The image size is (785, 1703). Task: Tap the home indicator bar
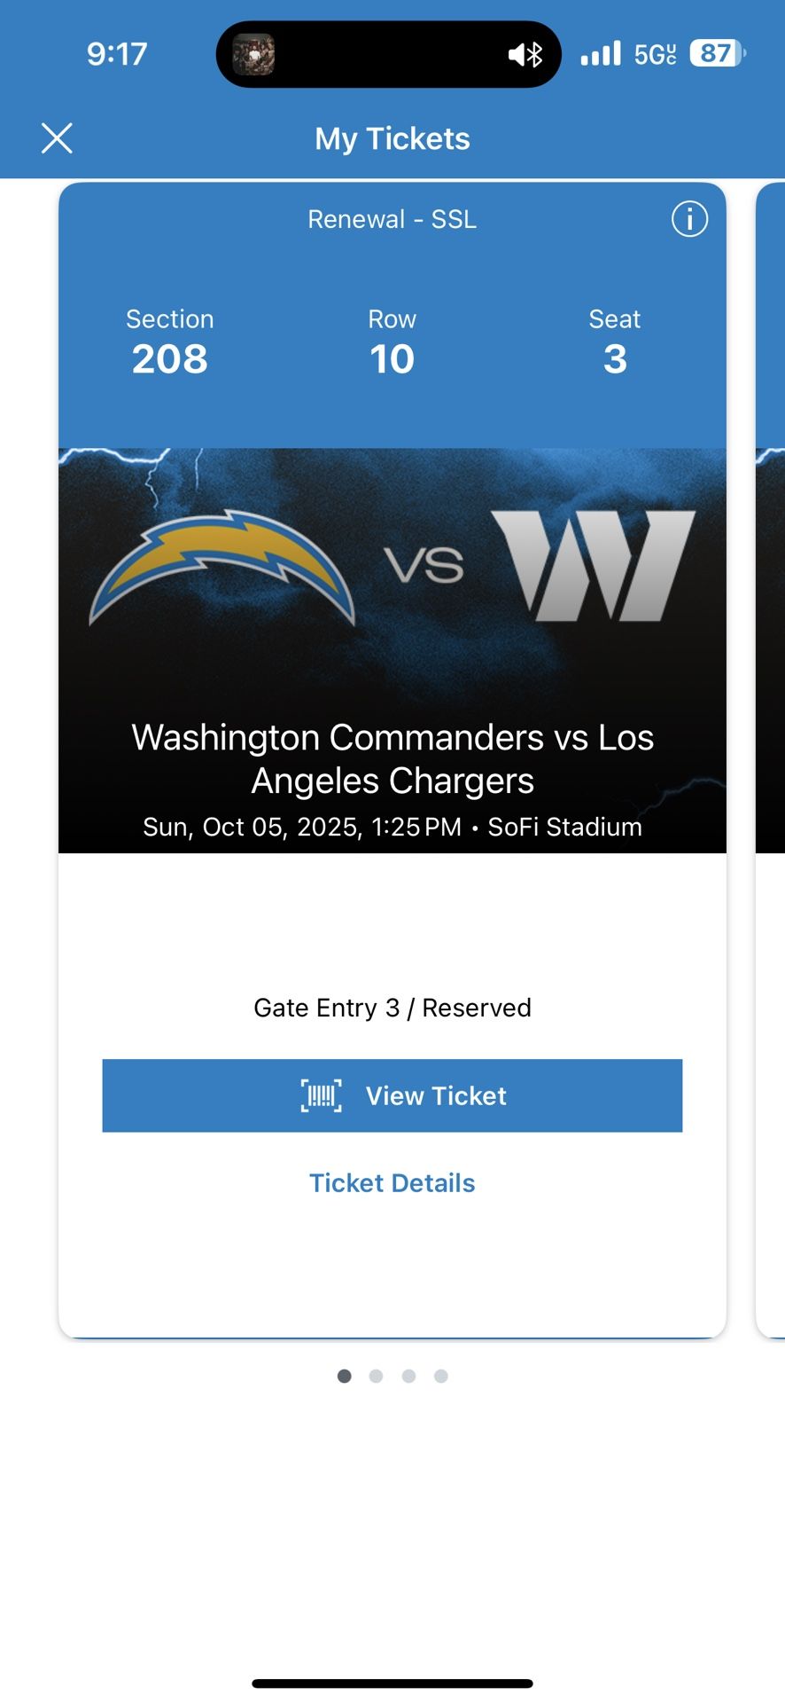[x=392, y=1683]
